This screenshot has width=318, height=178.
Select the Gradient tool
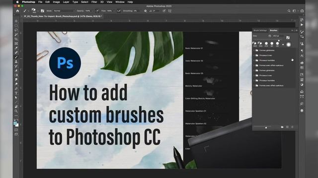[16, 75]
